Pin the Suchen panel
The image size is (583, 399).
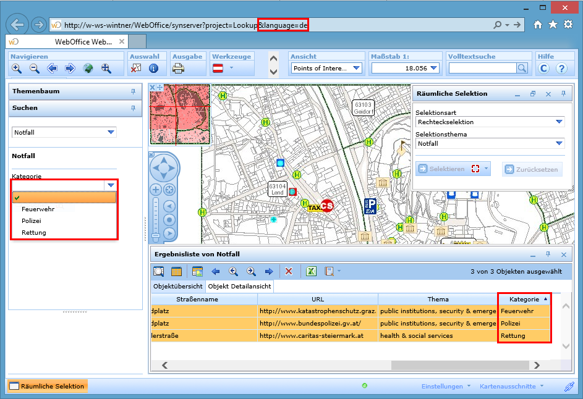click(133, 108)
